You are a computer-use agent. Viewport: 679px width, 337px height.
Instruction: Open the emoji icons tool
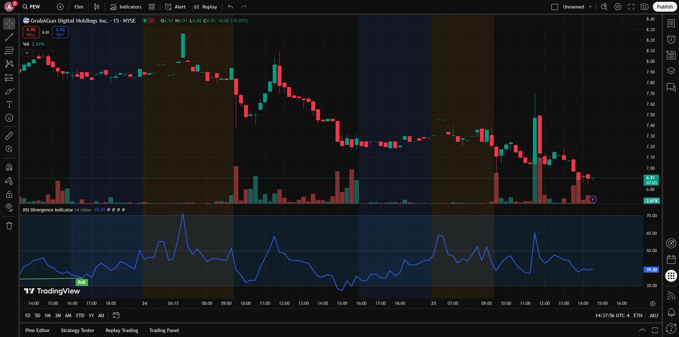[9, 118]
